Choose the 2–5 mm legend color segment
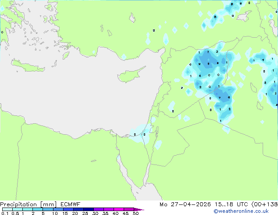The width and height of the screenshot is (278, 215). pos(38,209)
